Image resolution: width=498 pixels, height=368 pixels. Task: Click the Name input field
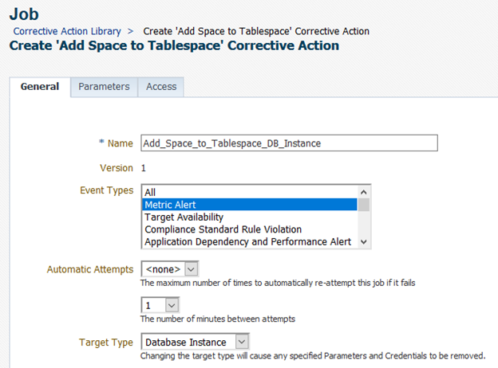pos(289,143)
